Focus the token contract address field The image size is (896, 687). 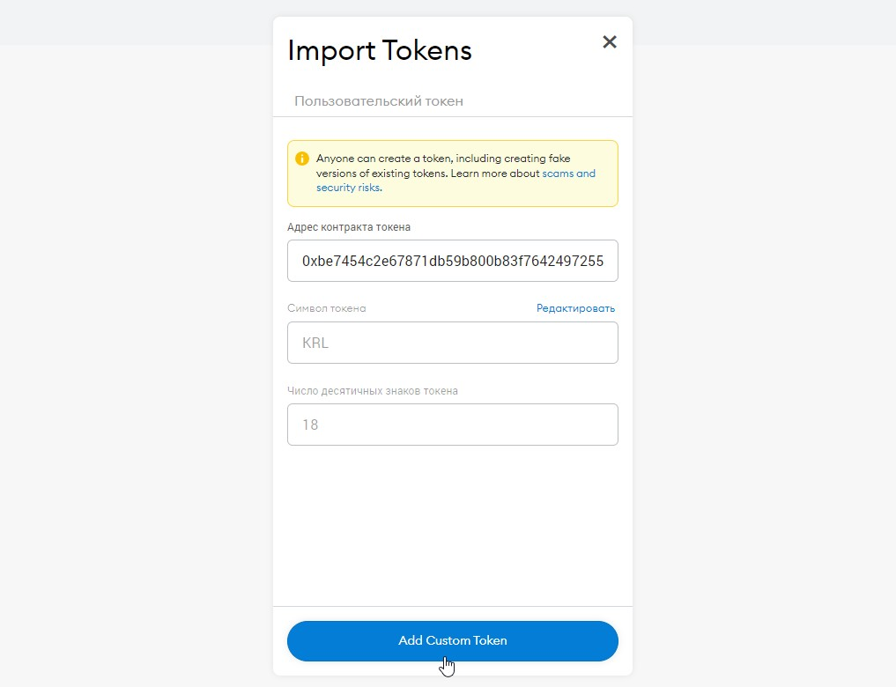pyautogui.click(x=452, y=261)
